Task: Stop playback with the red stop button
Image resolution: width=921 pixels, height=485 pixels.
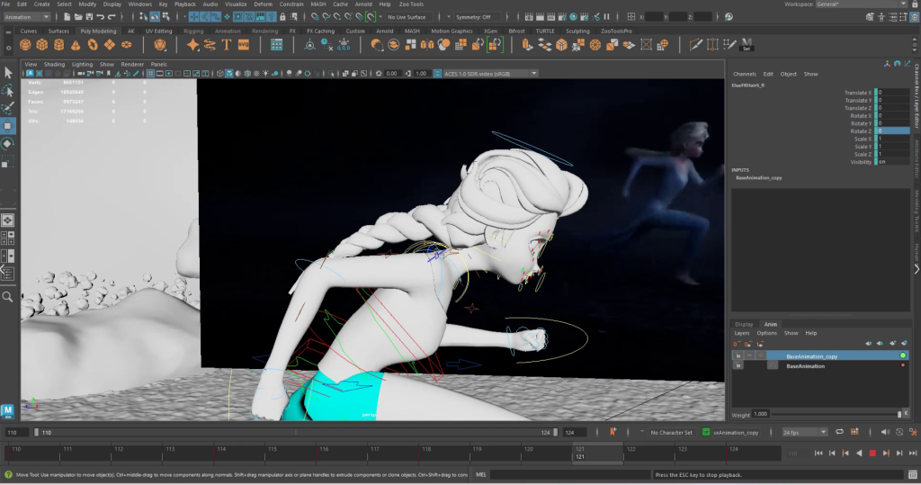Action: [872, 453]
